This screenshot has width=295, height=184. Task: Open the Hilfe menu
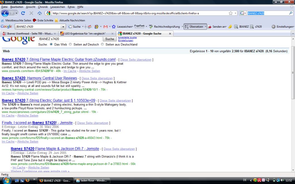[80, 7]
